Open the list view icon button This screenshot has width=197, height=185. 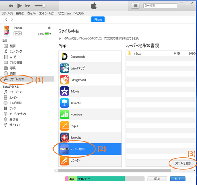click(135, 5)
